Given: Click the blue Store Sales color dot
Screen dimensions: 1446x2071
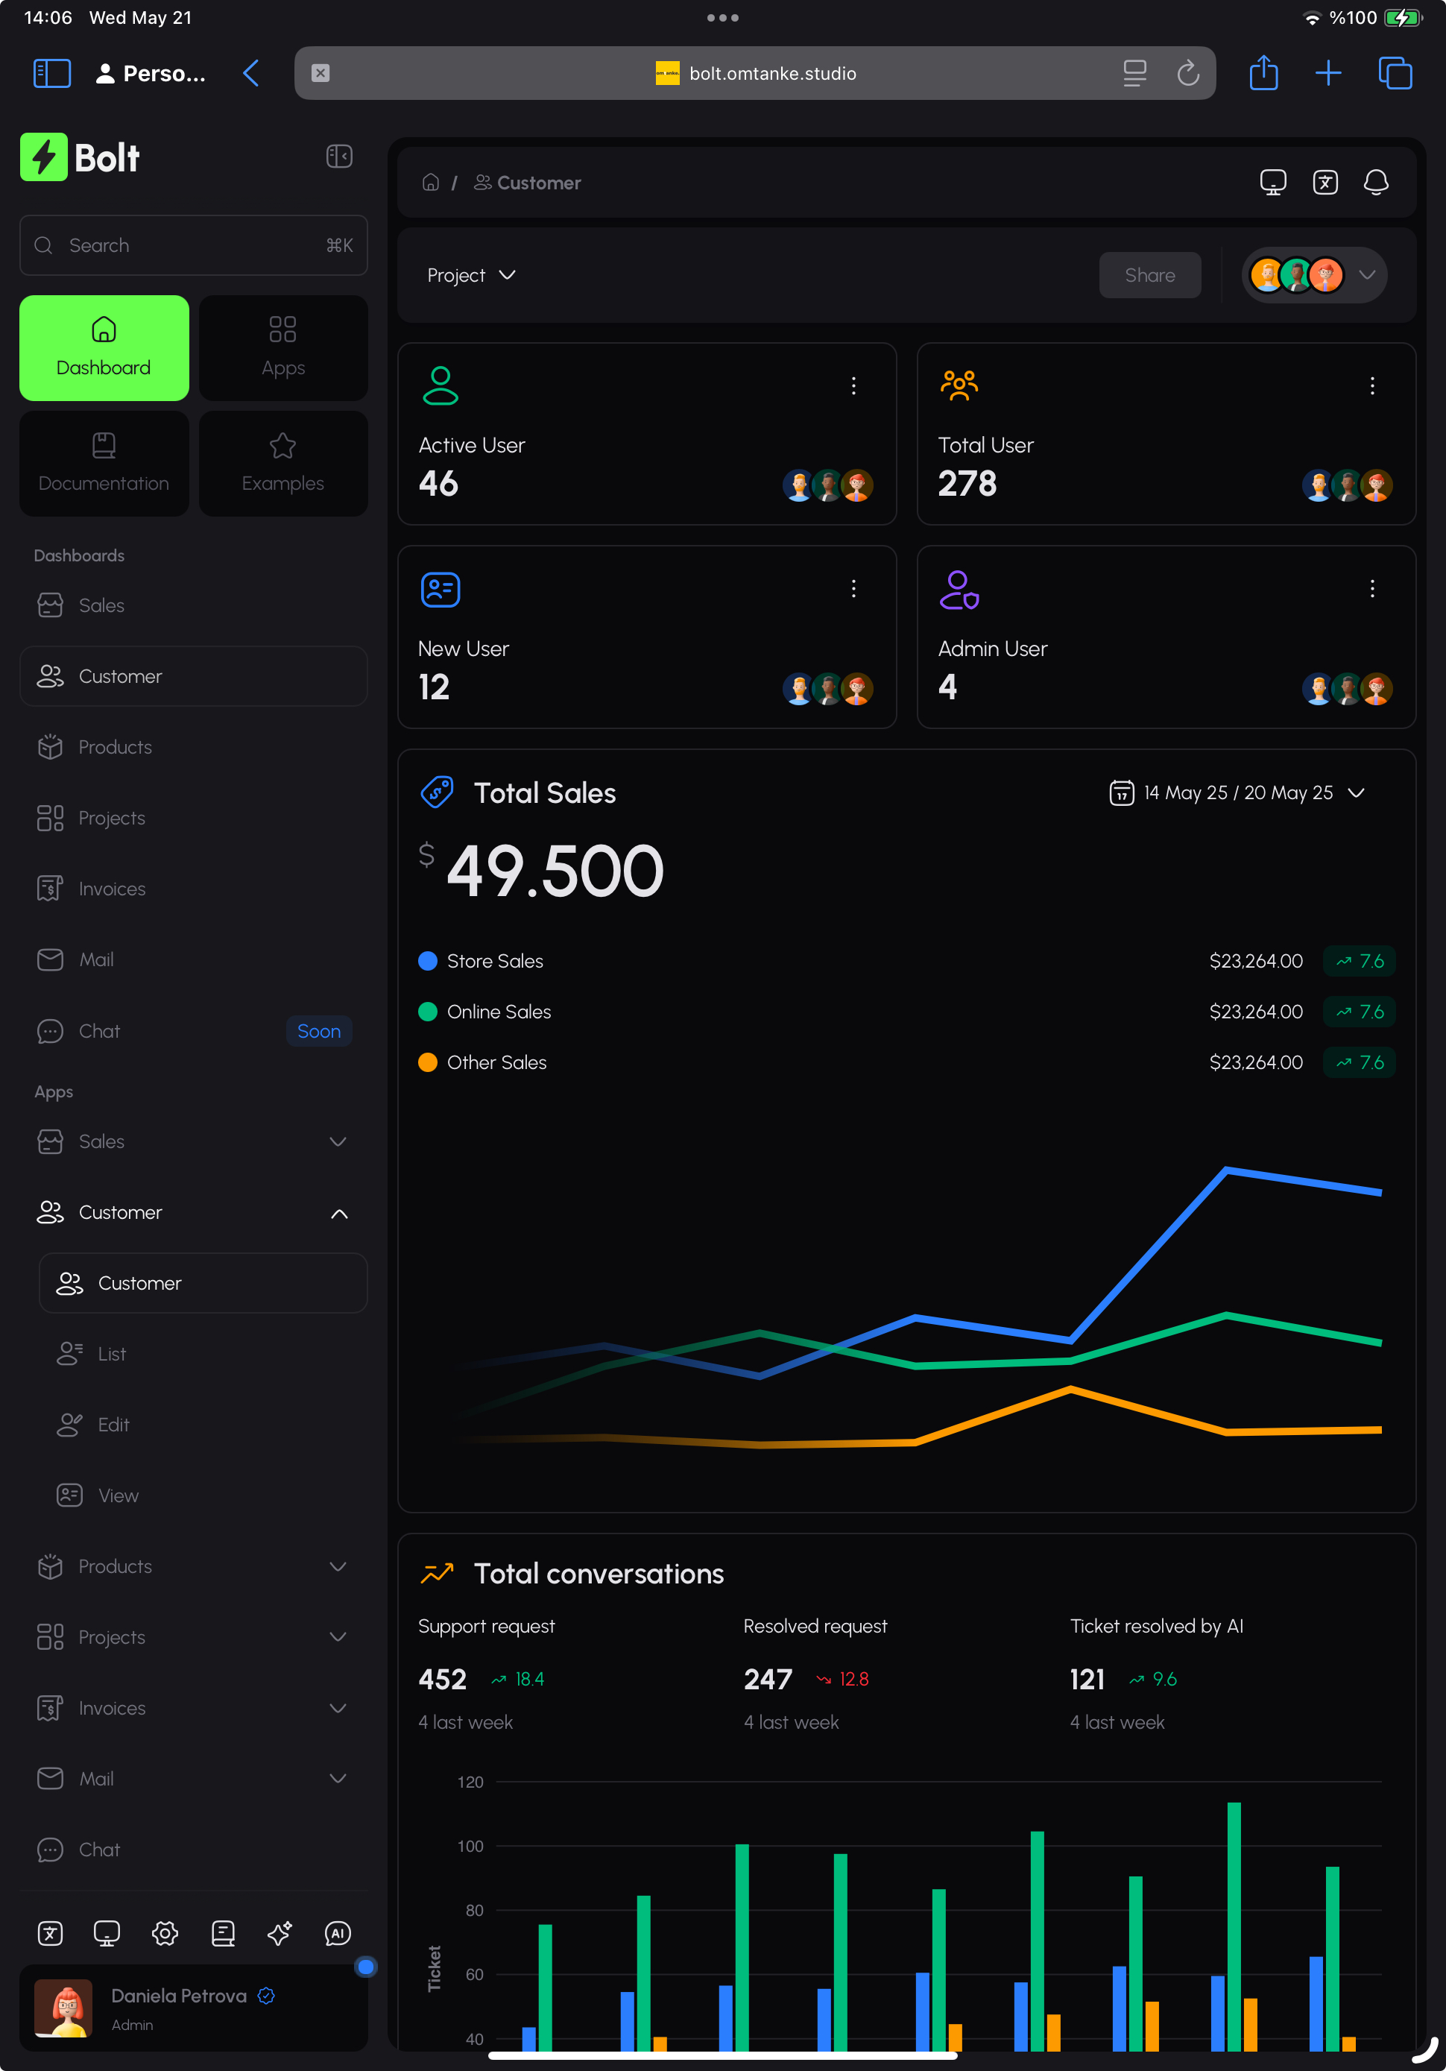Looking at the screenshot, I should 428,961.
